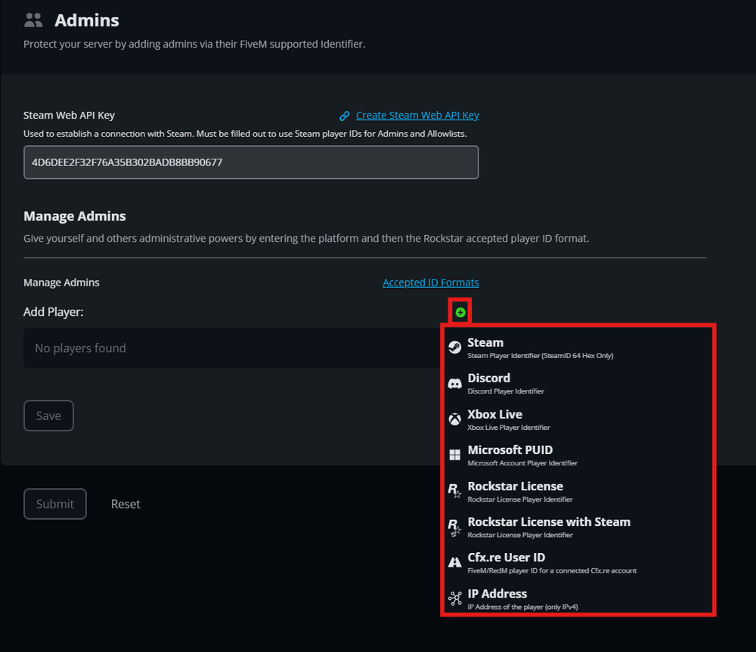Click the Steam logo icon
This screenshot has height=652, width=756.
tap(454, 348)
